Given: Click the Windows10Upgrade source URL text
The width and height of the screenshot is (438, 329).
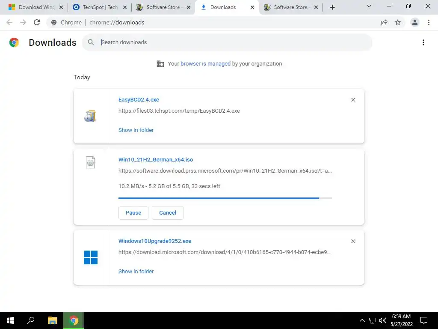Looking at the screenshot, I should click(224, 252).
